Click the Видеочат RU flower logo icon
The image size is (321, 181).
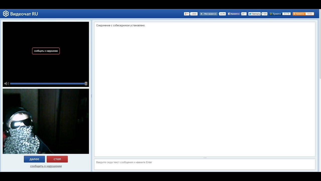(x=6, y=14)
